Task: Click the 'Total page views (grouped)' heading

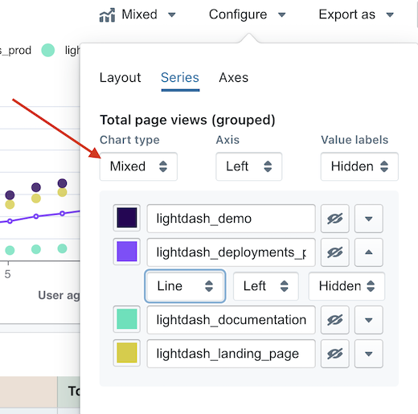Action: 187,120
